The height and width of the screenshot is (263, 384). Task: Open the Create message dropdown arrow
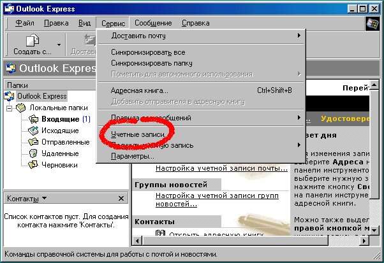click(59, 45)
